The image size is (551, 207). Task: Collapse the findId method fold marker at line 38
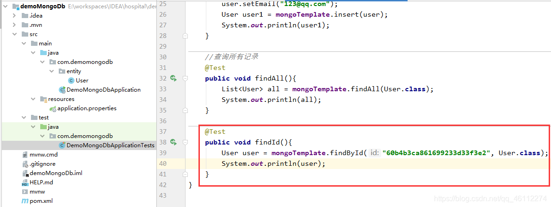[x=186, y=142]
